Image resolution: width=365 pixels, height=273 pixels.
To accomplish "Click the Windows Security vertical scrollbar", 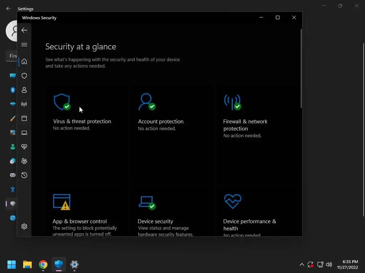I will pyautogui.click(x=301, y=69).
